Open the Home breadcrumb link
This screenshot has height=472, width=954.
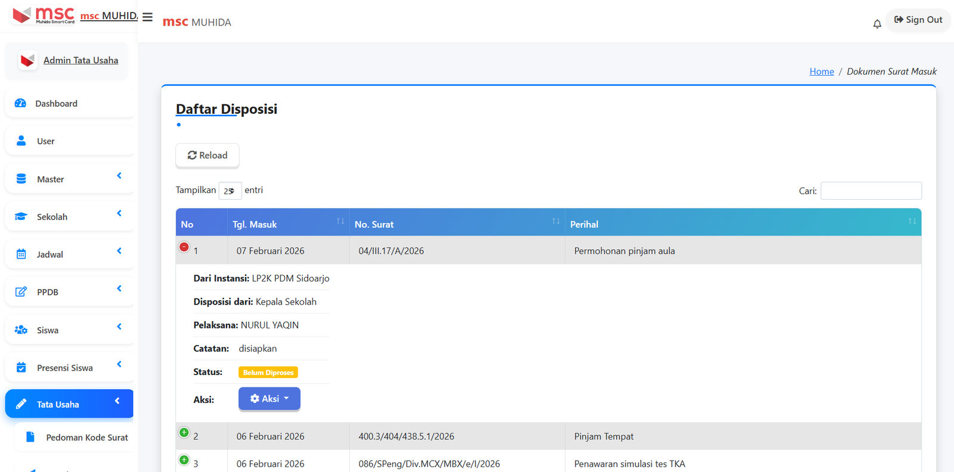(821, 72)
